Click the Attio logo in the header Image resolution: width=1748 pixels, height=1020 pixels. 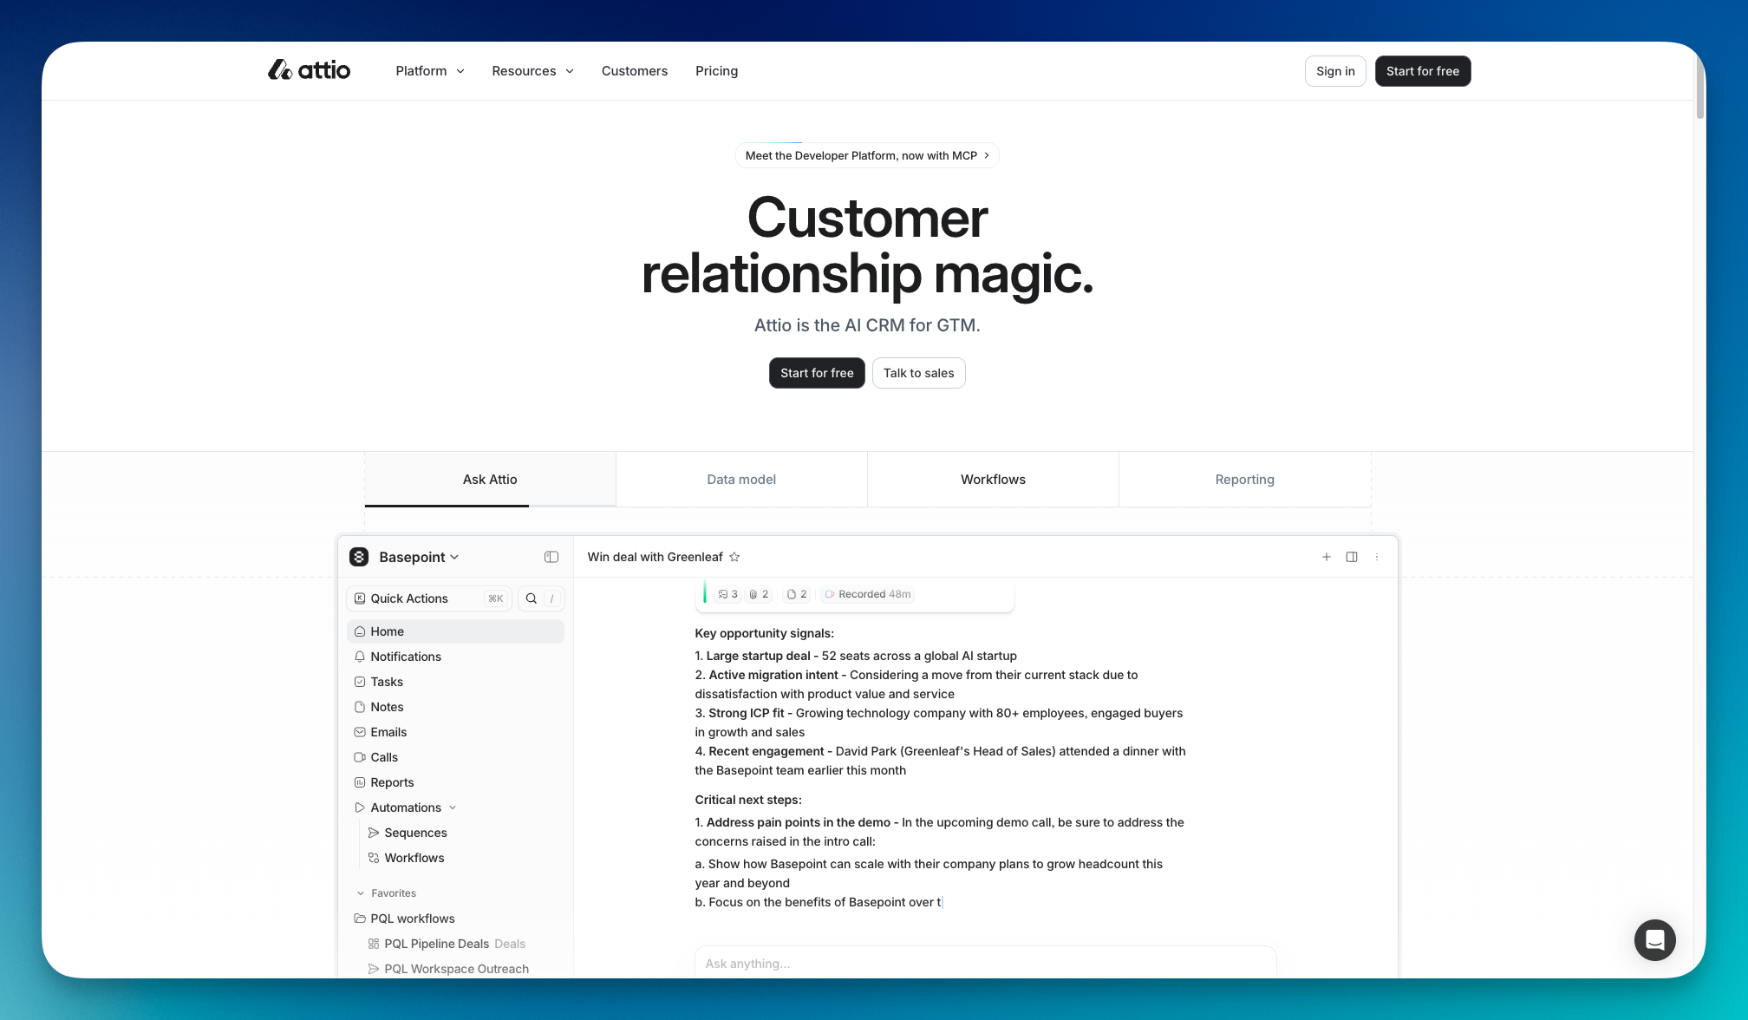point(309,70)
